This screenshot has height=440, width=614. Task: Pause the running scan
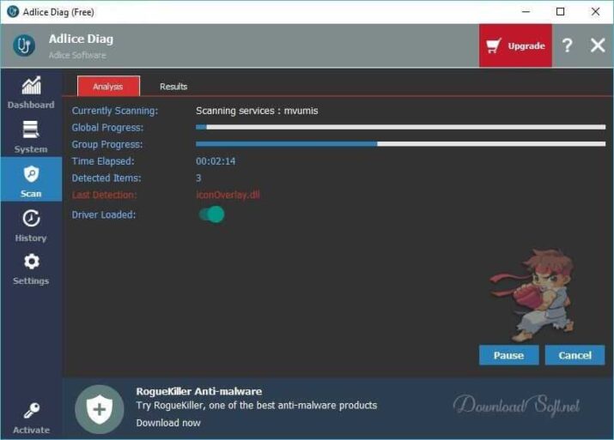pos(508,355)
